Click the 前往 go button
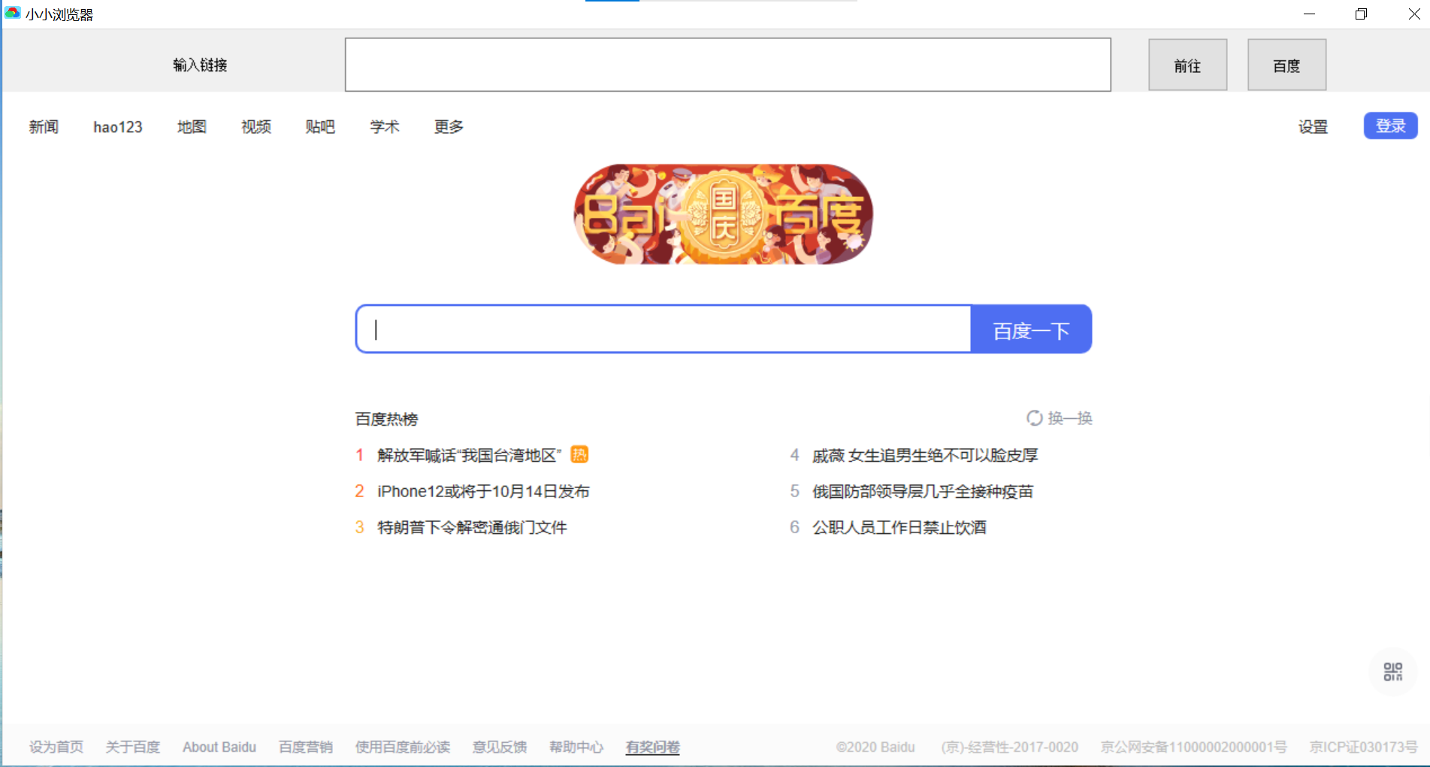Viewport: 1430px width, 767px height. tap(1187, 65)
